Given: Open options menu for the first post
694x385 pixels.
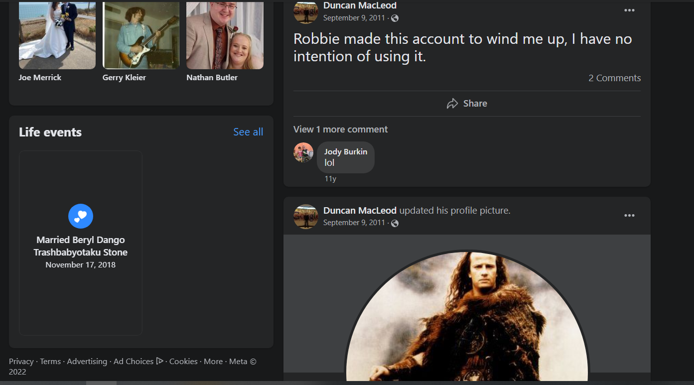Looking at the screenshot, I should point(629,10).
